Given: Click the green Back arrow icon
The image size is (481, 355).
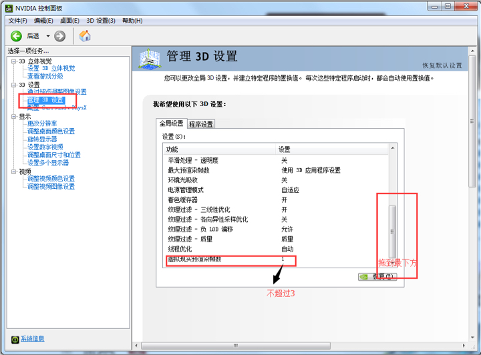Looking at the screenshot, I should click(x=16, y=36).
